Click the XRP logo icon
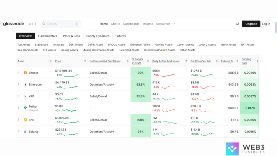Screen dimensions: 277x156 (x=25, y=96)
